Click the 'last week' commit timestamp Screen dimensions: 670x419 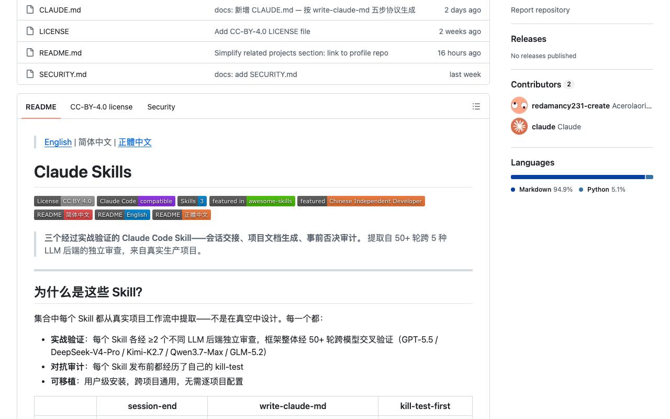pos(465,74)
